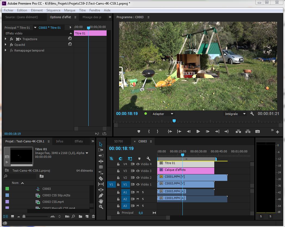Open the Adapter zoom level dropdown
Viewport: 285px width, 227px height.
point(163,114)
